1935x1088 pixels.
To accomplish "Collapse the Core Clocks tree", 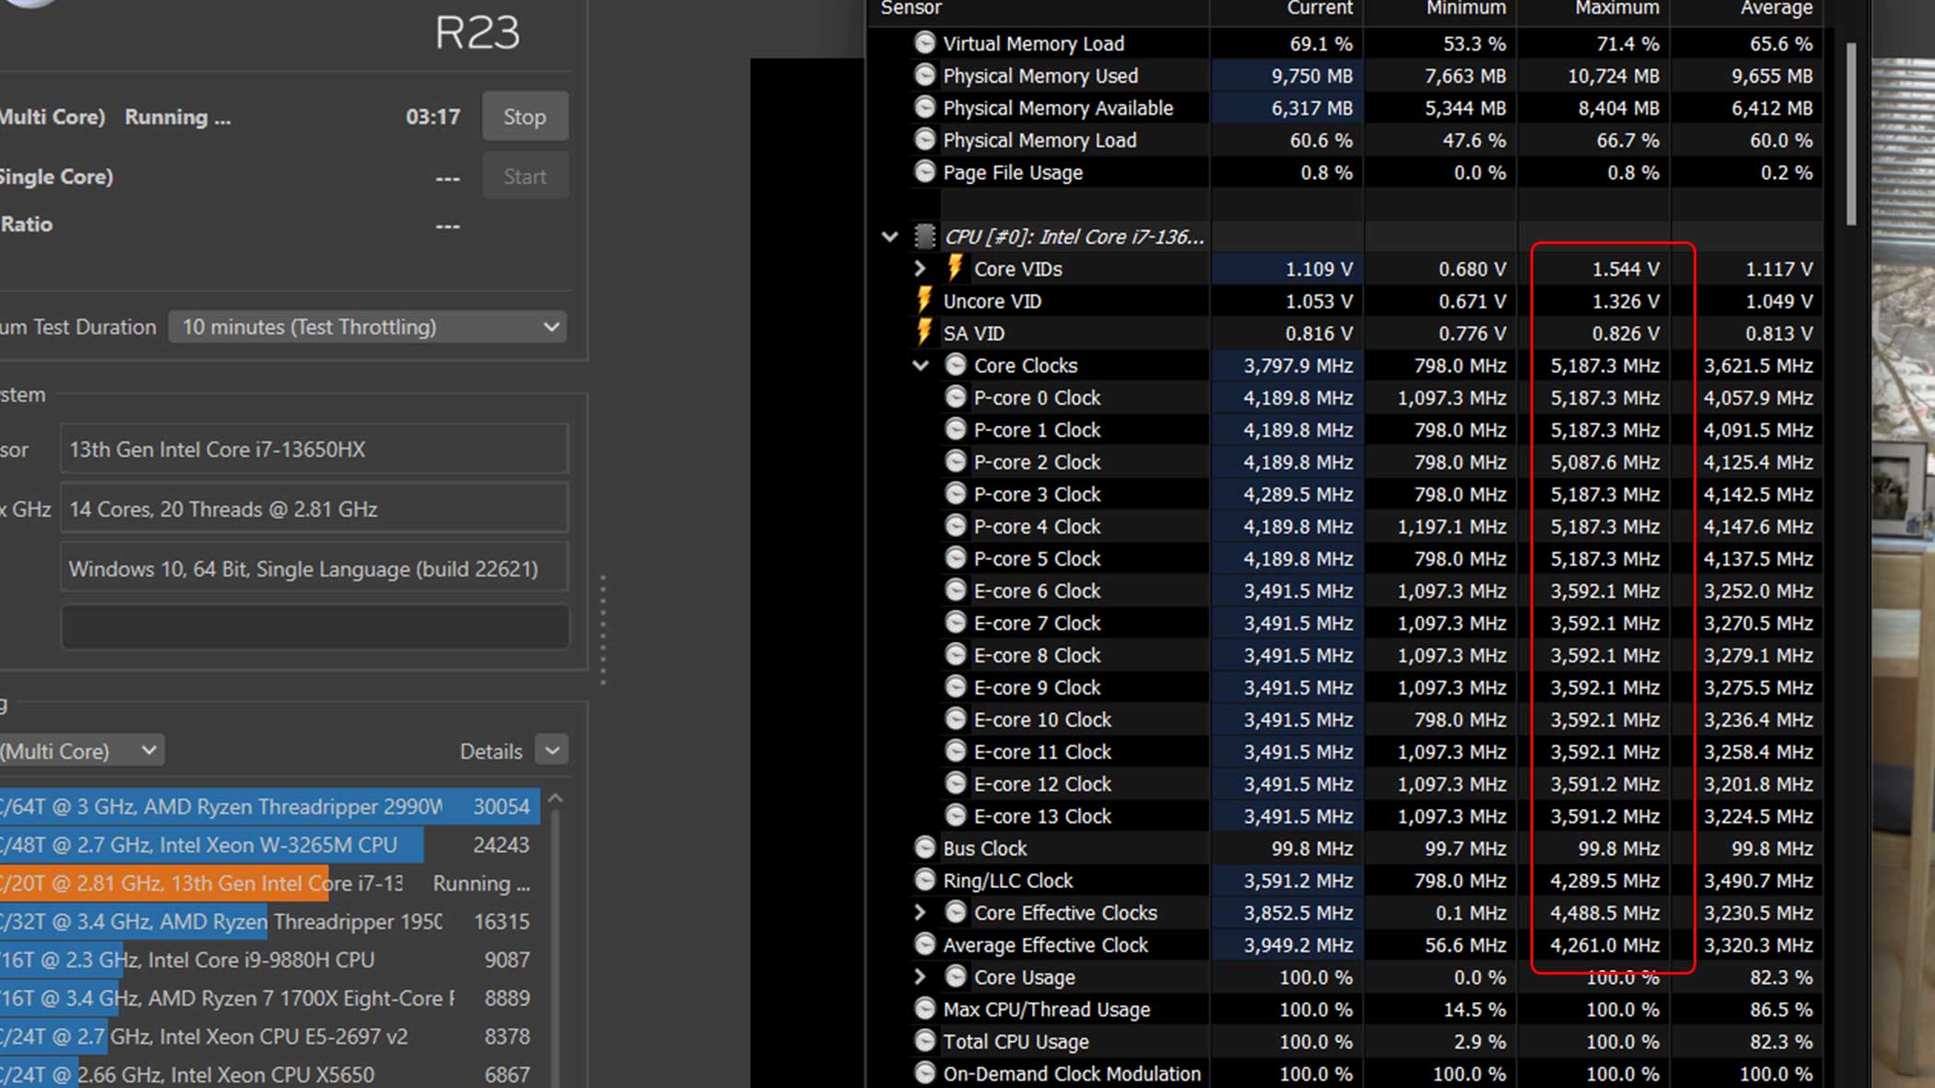I will point(921,366).
